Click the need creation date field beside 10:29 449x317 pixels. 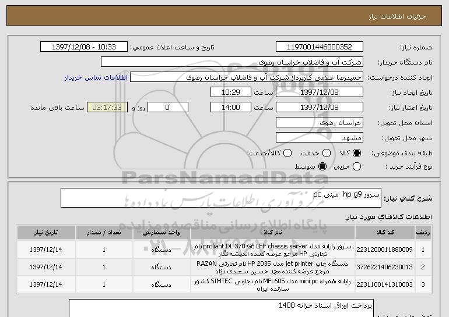point(320,92)
